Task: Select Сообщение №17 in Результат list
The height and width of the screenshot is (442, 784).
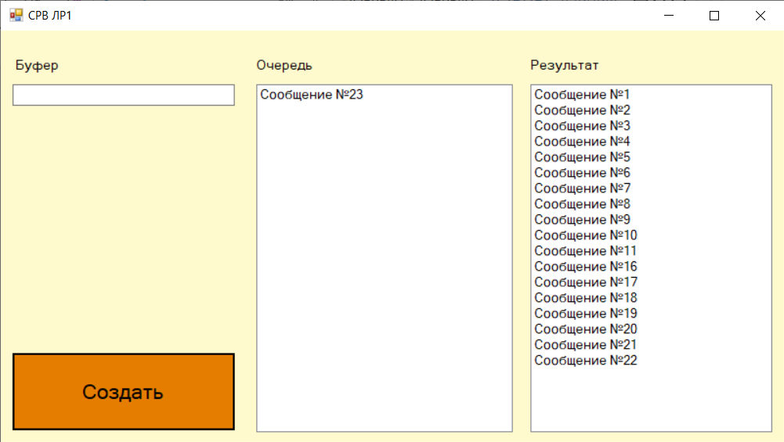Action: pos(651,282)
